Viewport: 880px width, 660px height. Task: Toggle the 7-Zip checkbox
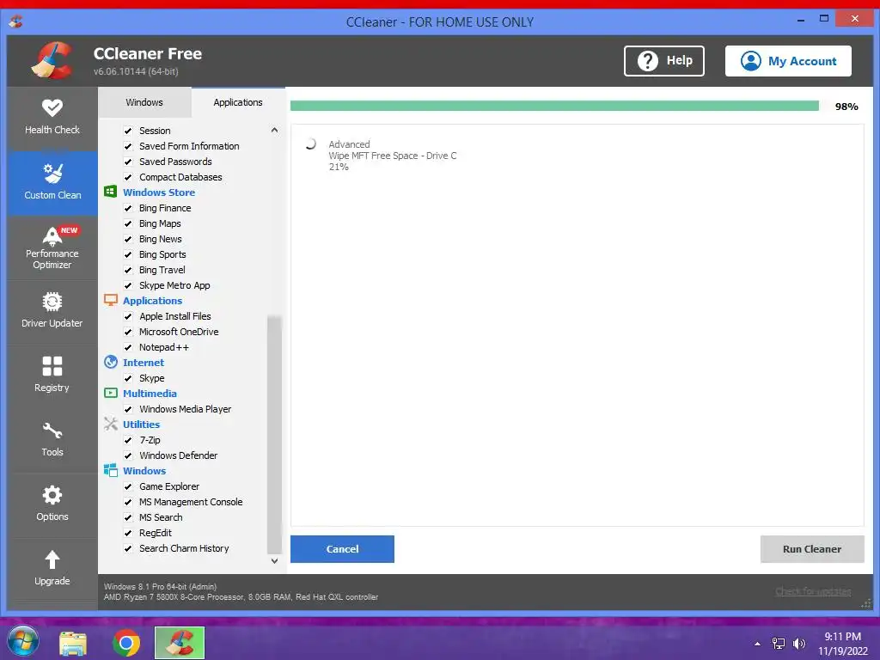tap(128, 440)
